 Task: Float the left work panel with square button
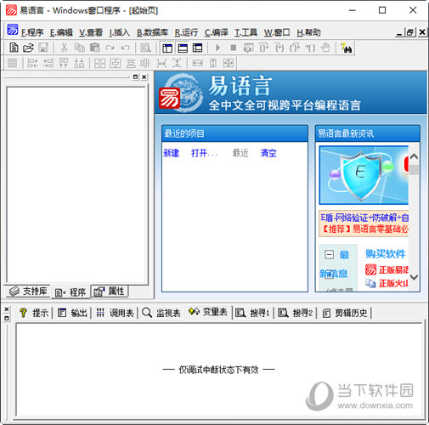click(135, 76)
